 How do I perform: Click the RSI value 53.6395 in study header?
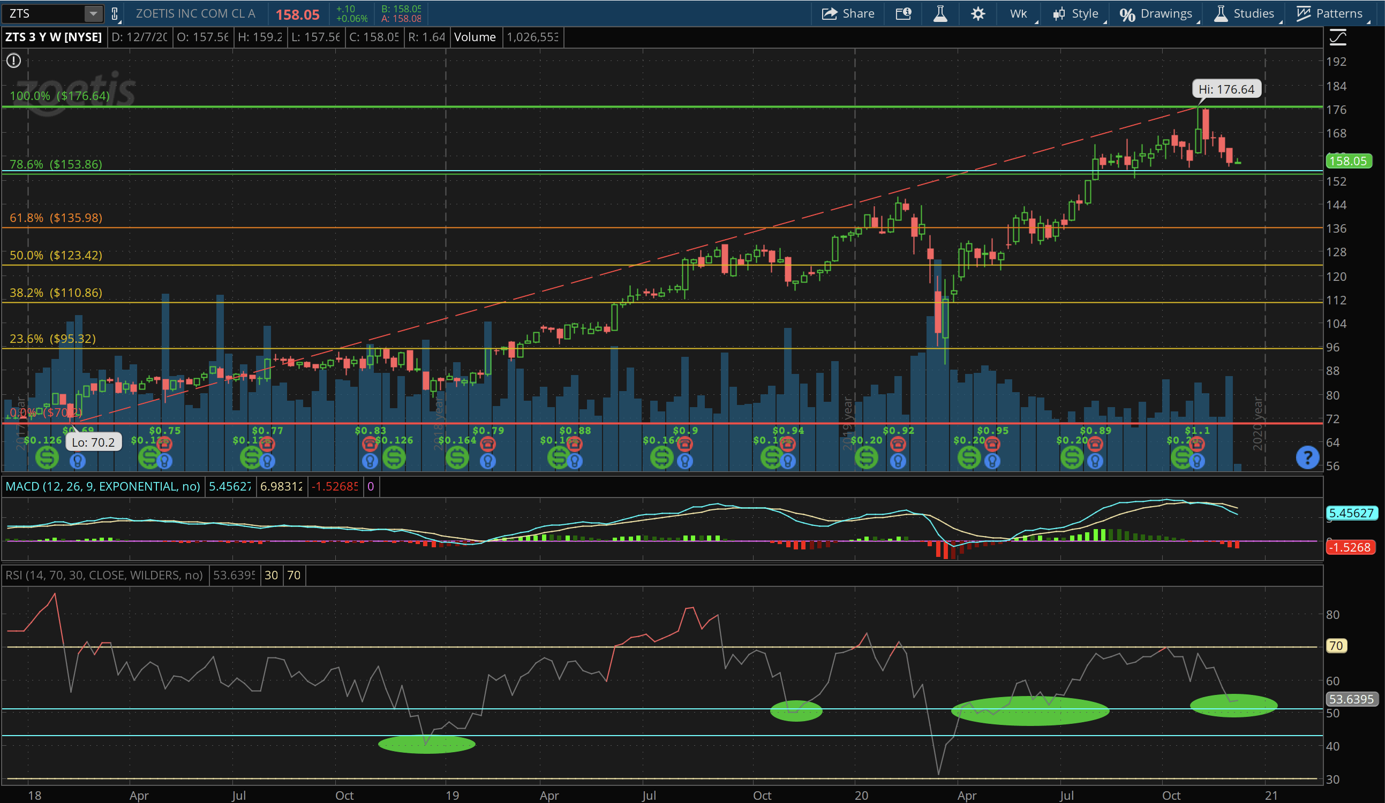[234, 575]
